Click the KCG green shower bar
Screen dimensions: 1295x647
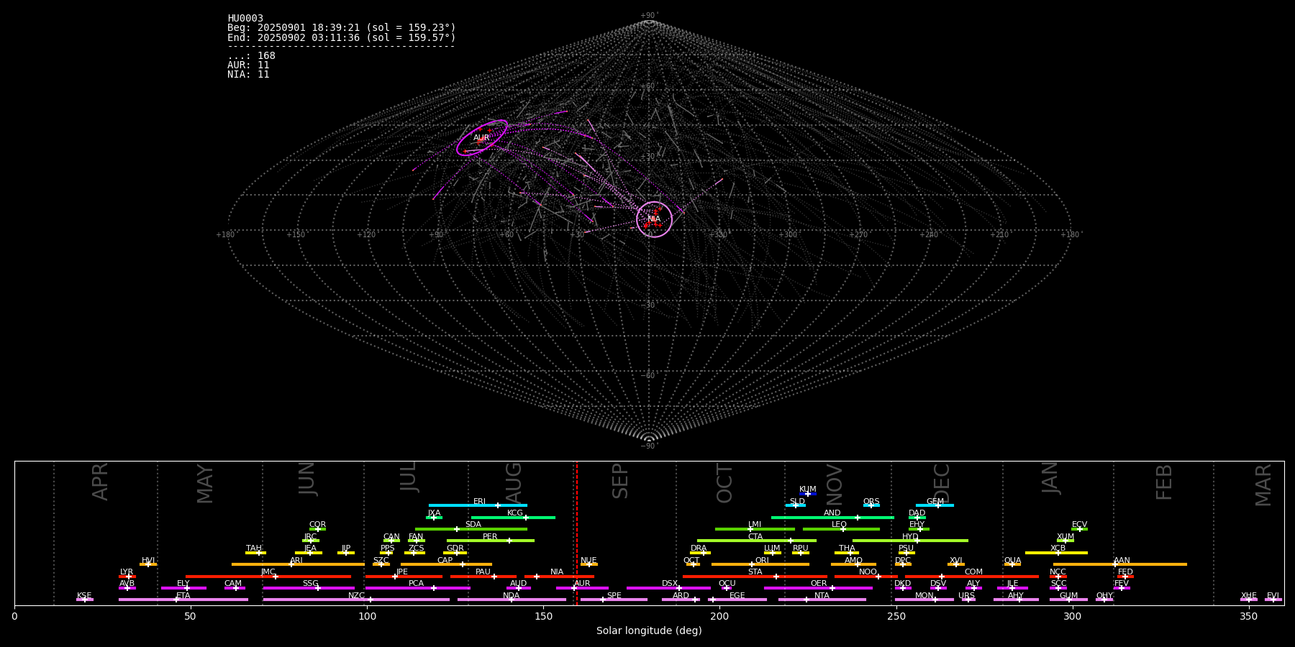513,518
